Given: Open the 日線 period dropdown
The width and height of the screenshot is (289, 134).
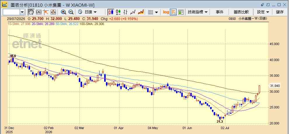Looking at the screenshot, I should (x=90, y=12).
